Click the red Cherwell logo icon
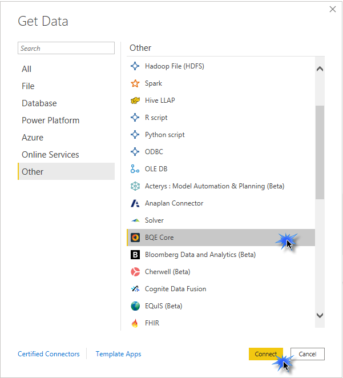The image size is (343, 378). [135, 272]
